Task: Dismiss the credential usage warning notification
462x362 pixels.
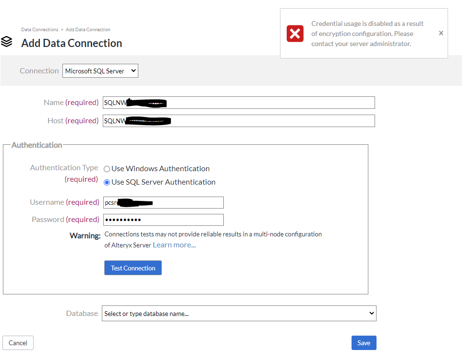Action: [441, 33]
